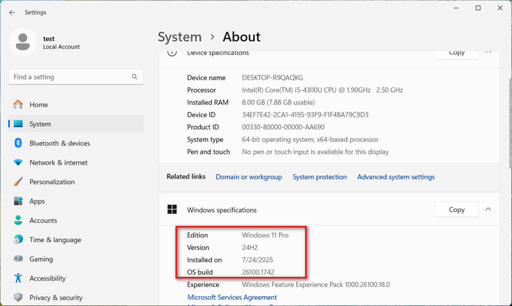Open the Privacy & security settings page
The width and height of the screenshot is (512, 306).
pos(56,298)
